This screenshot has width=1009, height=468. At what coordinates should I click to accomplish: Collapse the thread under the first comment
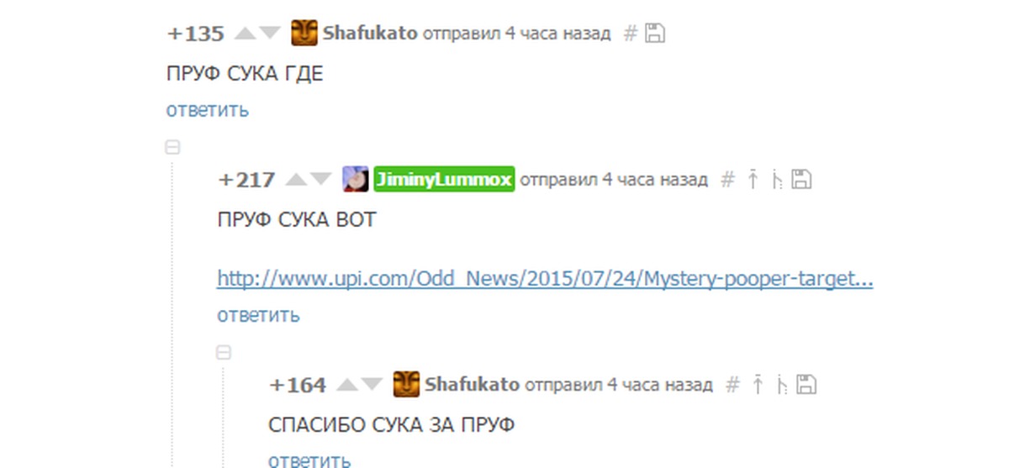172,148
